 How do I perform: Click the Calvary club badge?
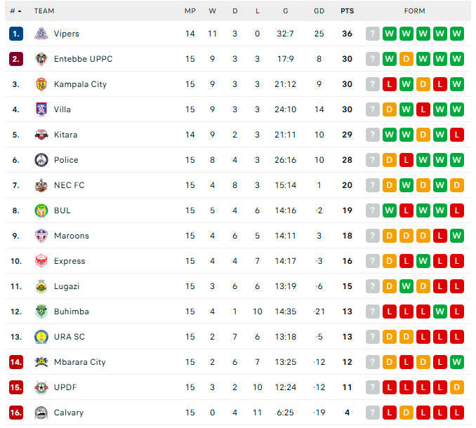click(x=41, y=413)
